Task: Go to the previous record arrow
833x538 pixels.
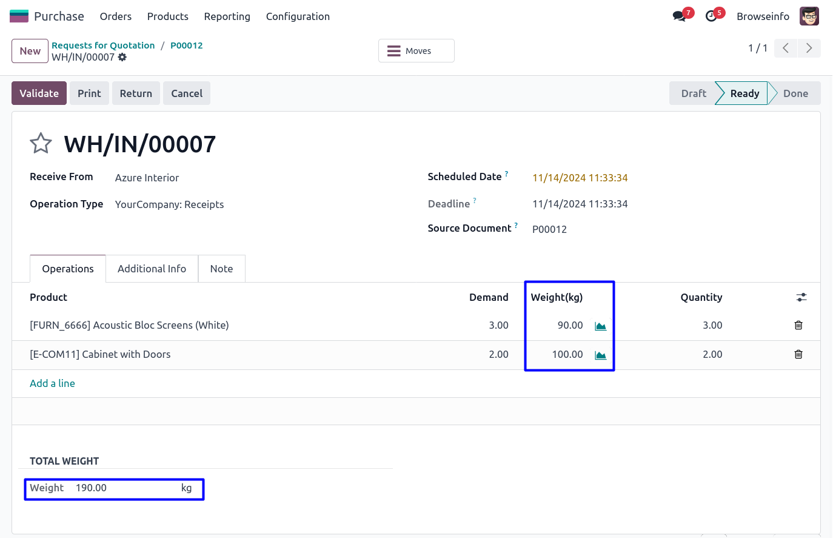Action: pyautogui.click(x=786, y=49)
